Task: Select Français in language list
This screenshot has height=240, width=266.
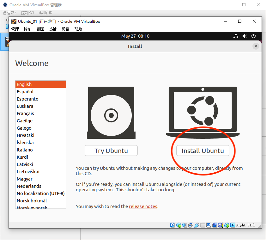Action: [x=41, y=114]
